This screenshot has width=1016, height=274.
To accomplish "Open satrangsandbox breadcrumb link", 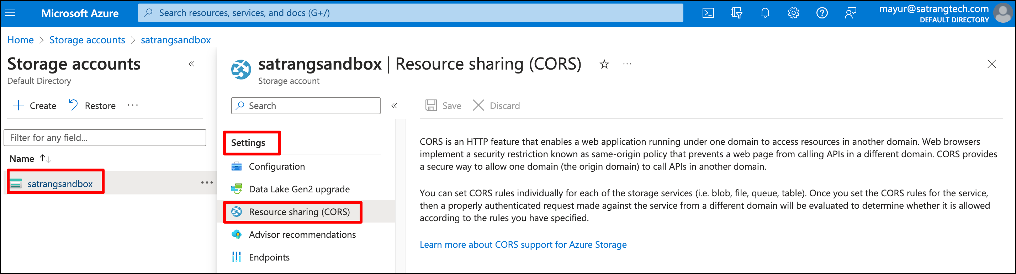I will (x=176, y=40).
